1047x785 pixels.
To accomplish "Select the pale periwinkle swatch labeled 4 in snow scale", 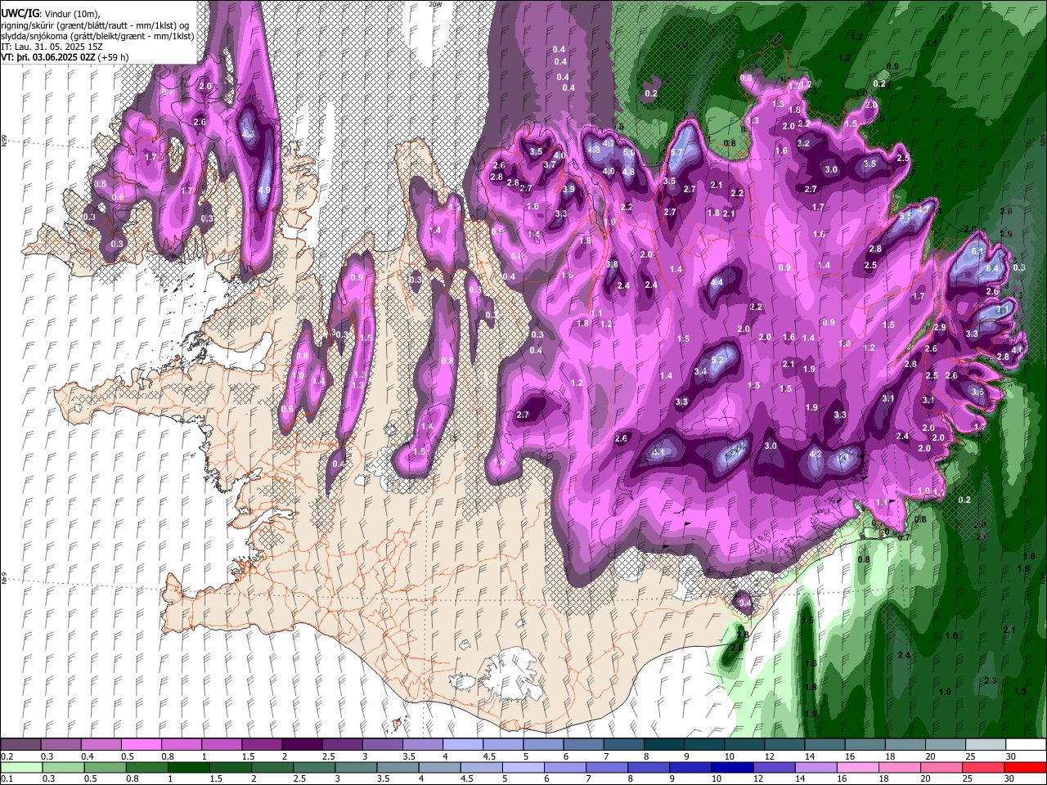I will click(463, 745).
